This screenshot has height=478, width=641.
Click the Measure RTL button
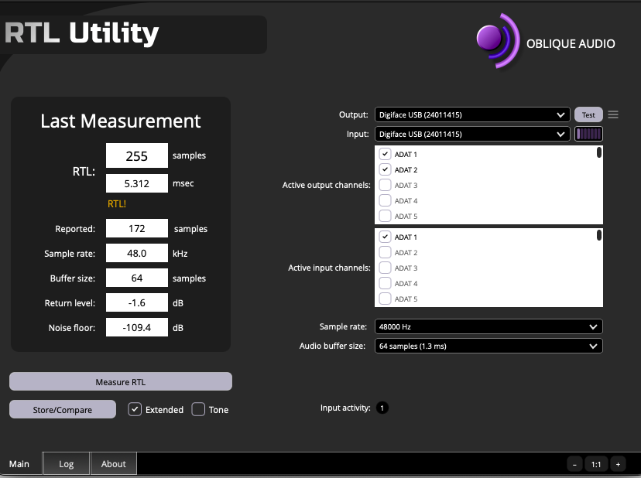(121, 381)
